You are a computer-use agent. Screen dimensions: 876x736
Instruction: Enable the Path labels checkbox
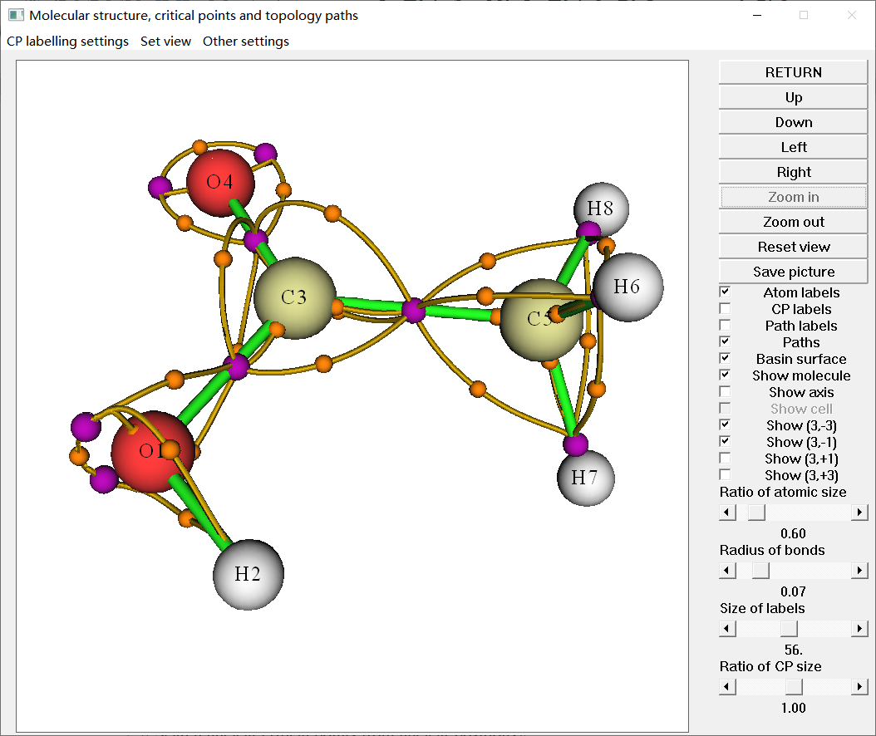725,325
